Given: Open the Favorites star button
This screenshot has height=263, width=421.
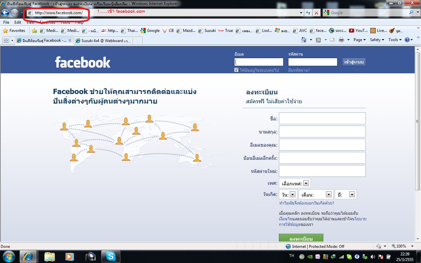Looking at the screenshot, I should pos(14,31).
